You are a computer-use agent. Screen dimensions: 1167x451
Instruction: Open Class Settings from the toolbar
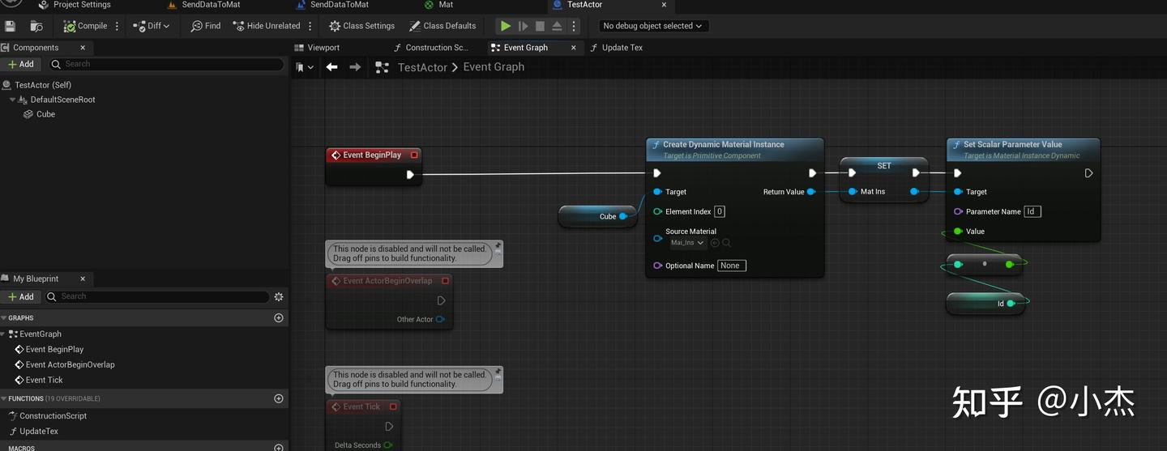pyautogui.click(x=361, y=26)
